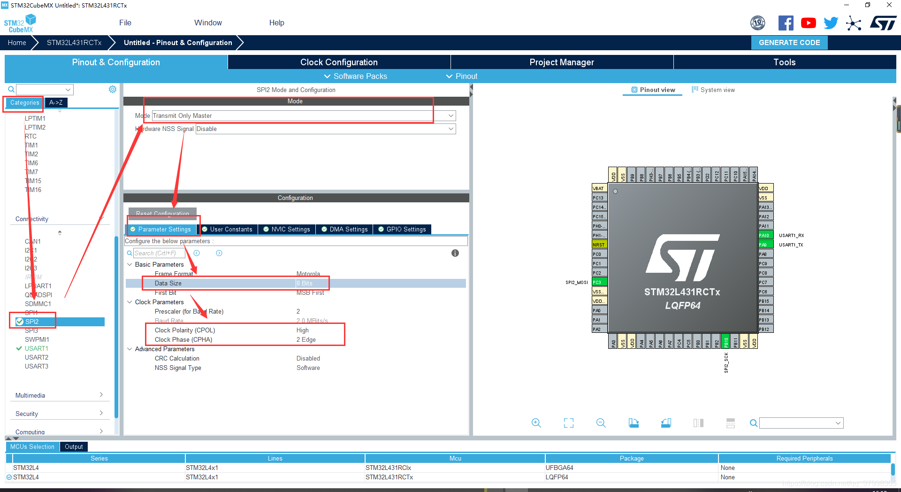Screen dimensions: 901x492
Task: Open the pin search dropdown box
Action: coord(802,423)
